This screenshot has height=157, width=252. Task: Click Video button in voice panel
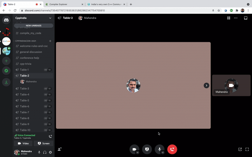click(x=23, y=143)
